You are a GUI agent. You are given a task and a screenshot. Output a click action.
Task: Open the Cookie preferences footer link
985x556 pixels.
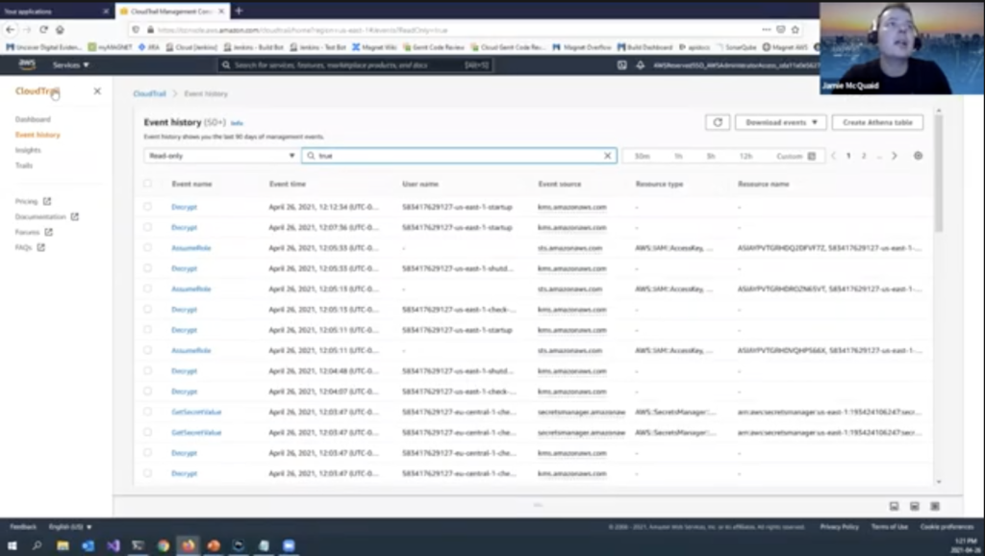(x=947, y=526)
